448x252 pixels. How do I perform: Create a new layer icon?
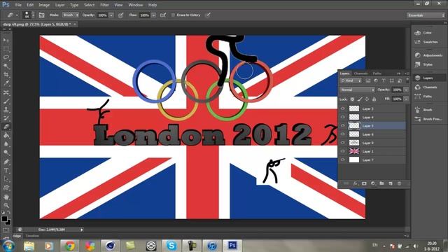(391, 183)
